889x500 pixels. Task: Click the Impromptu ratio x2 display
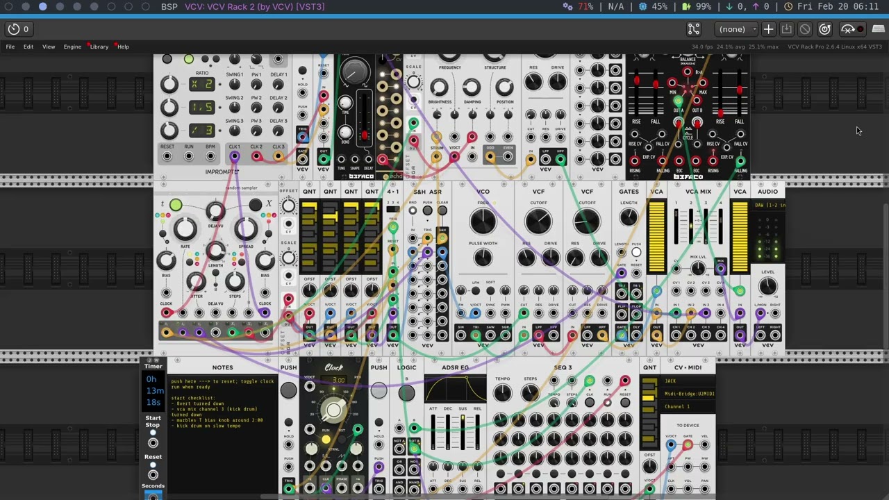[201, 84]
